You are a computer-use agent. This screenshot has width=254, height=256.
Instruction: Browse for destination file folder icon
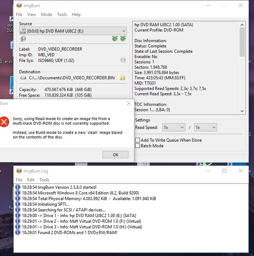(x=123, y=78)
